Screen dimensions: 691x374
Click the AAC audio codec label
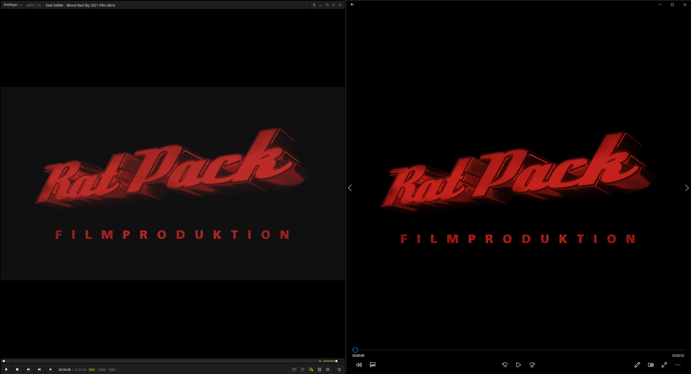(x=112, y=370)
